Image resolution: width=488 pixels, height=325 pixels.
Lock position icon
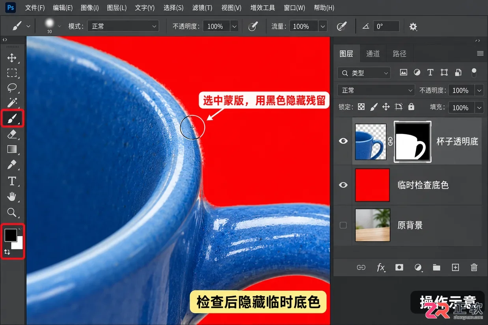pos(386,107)
